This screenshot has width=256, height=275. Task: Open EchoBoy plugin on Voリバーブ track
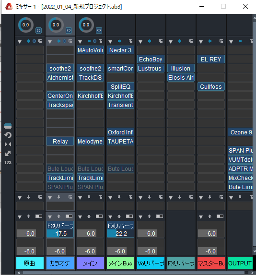point(151,60)
